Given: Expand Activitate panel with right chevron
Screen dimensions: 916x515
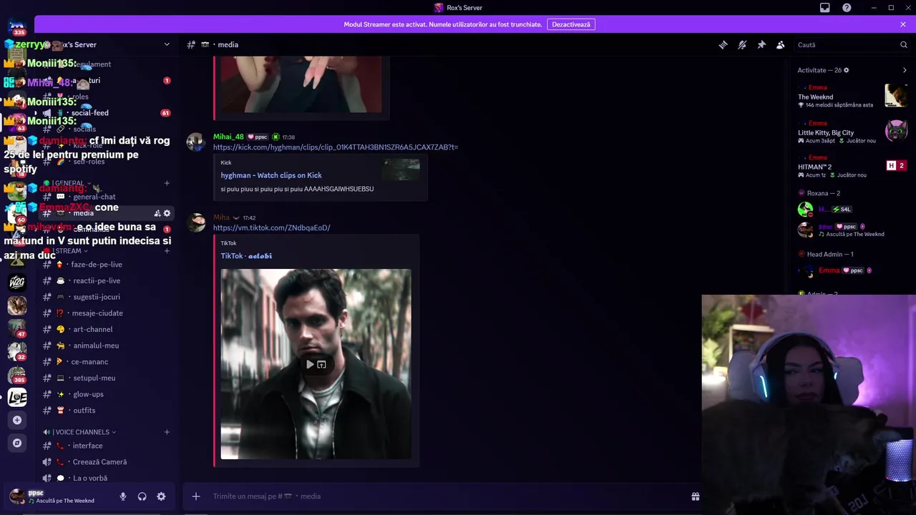Looking at the screenshot, I should click(905, 70).
